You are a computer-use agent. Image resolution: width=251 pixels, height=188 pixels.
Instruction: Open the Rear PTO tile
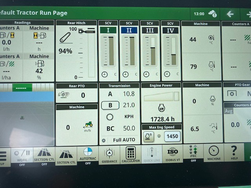coord(76,95)
